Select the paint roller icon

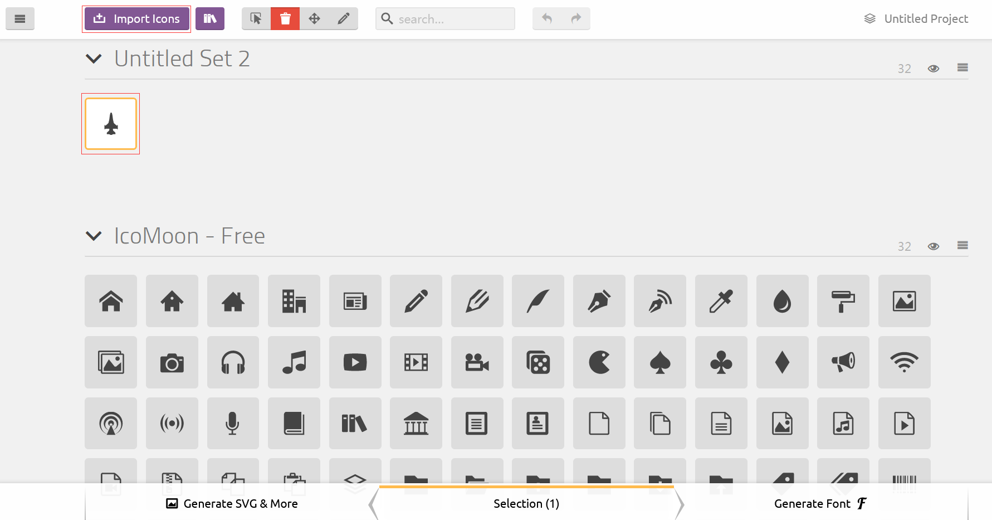[x=843, y=301]
